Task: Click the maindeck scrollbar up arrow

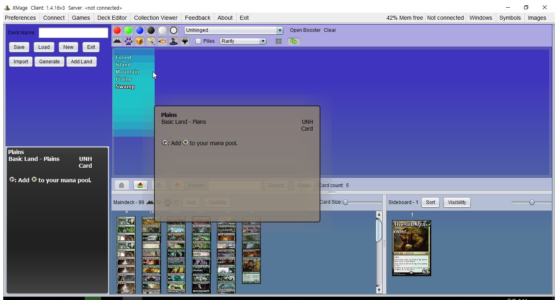Action: pos(379,215)
